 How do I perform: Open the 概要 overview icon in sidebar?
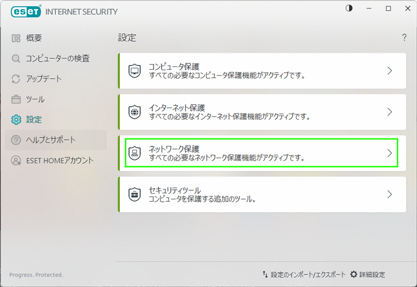(16, 38)
